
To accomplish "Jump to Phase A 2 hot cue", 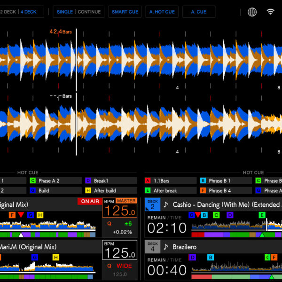I will pos(55,180).
